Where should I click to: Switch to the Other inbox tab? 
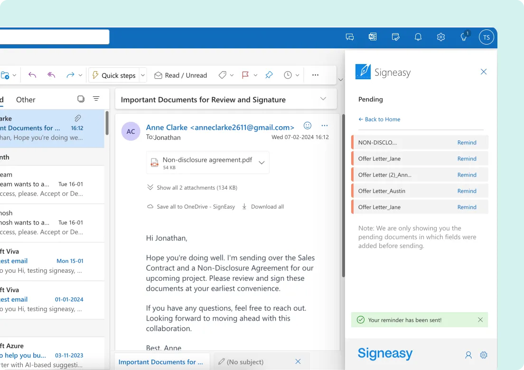click(x=26, y=100)
